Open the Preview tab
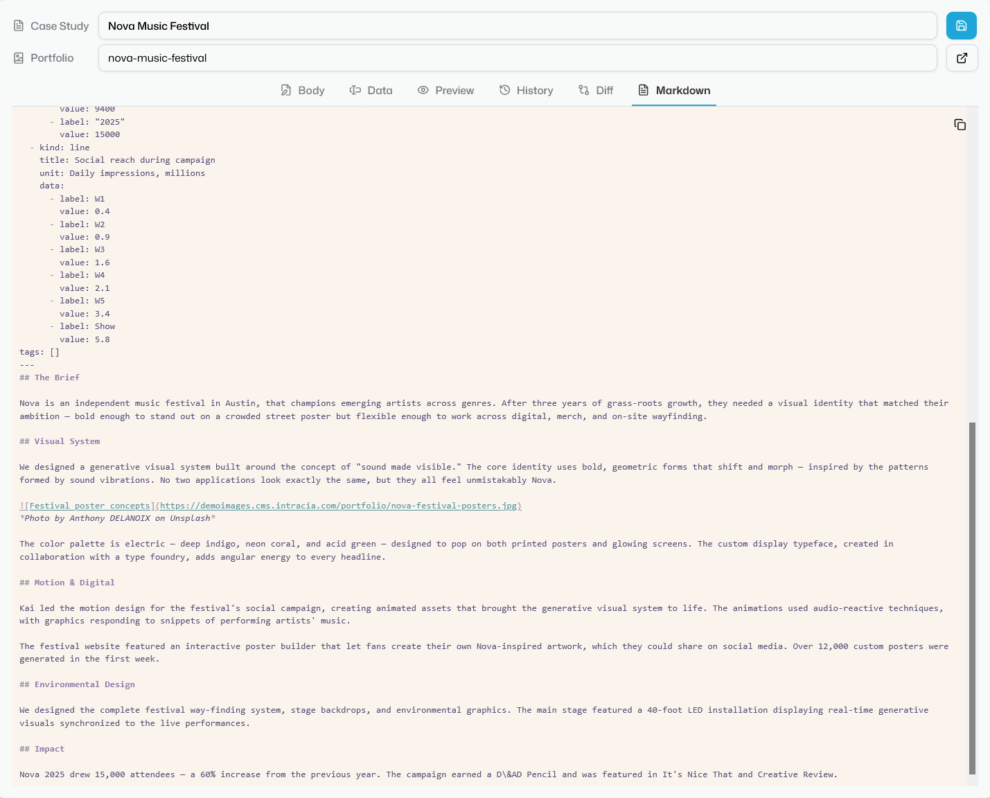The image size is (990, 798). tap(446, 90)
